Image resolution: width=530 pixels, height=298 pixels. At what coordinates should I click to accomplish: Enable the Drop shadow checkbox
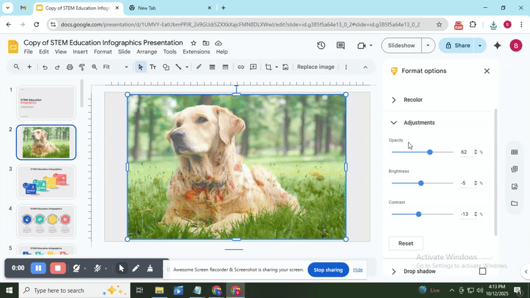[482, 272]
